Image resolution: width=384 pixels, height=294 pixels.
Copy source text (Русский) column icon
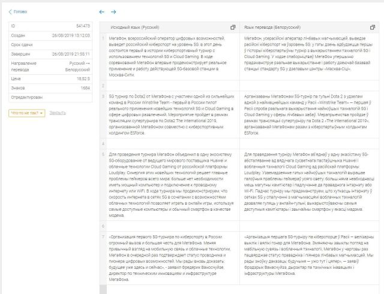(233, 28)
